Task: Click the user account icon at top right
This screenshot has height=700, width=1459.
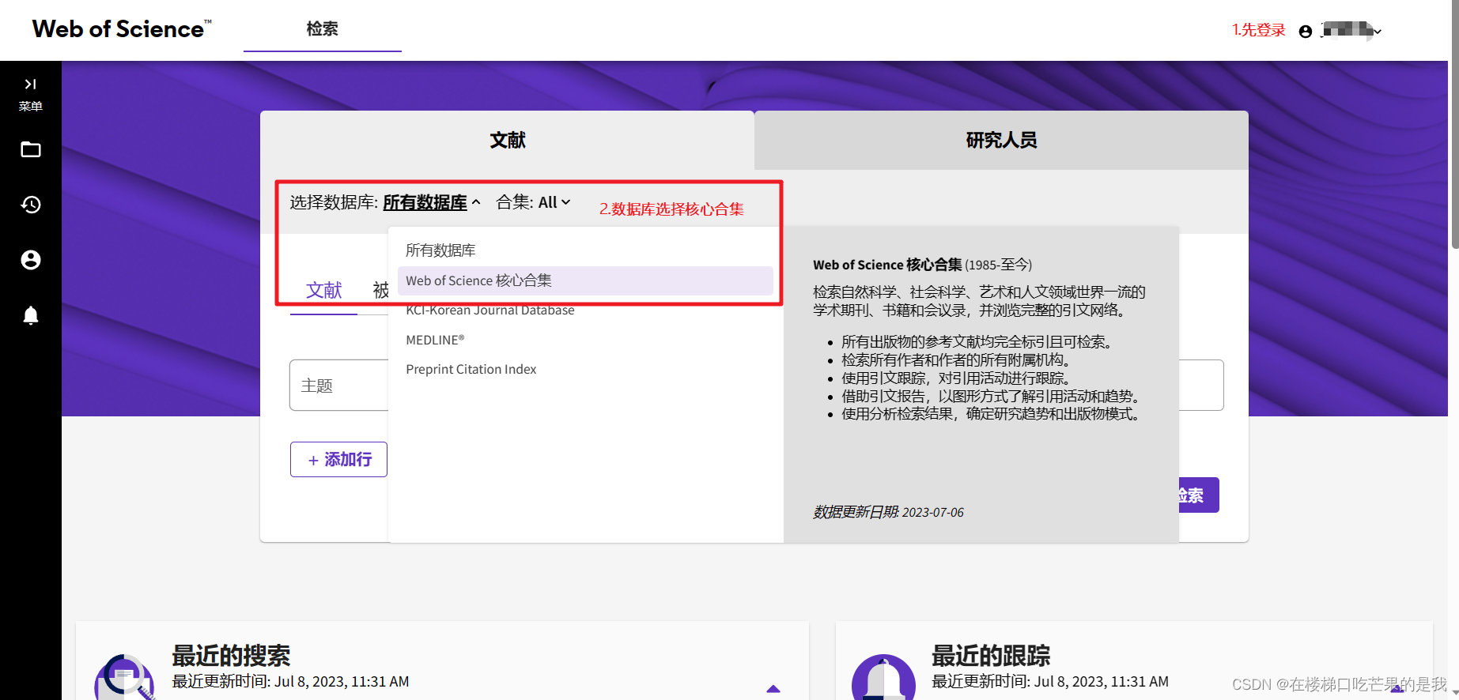Action: [x=1306, y=32]
